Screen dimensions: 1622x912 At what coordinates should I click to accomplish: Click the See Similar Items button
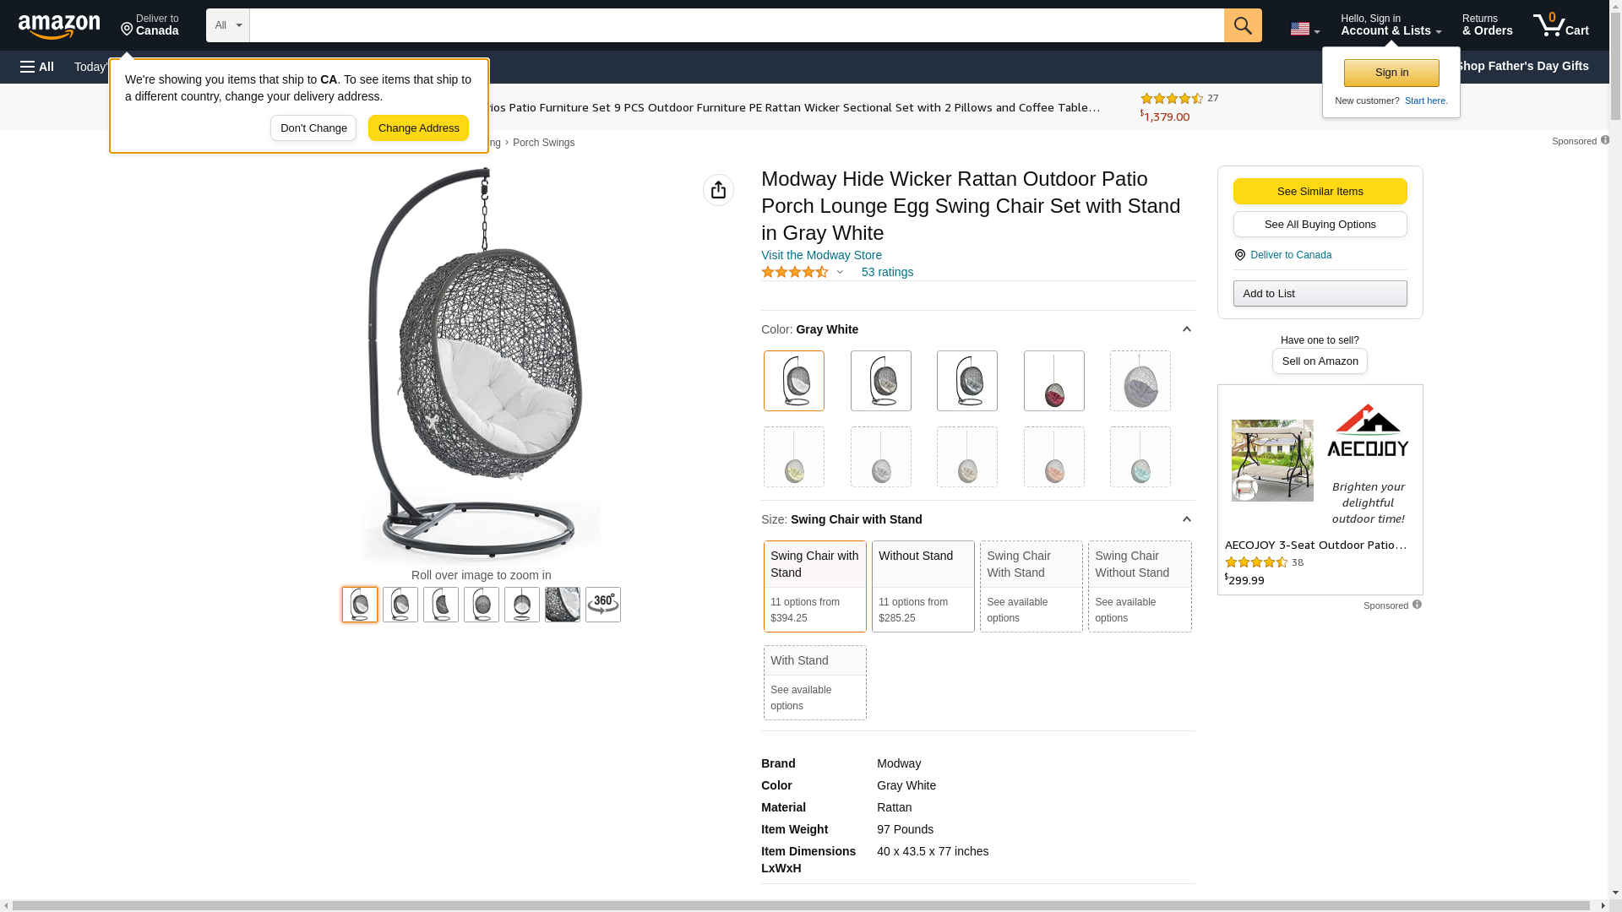coord(1320,191)
